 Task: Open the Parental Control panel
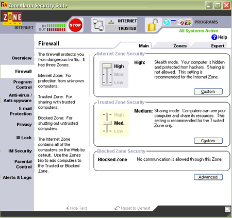pos(23,164)
